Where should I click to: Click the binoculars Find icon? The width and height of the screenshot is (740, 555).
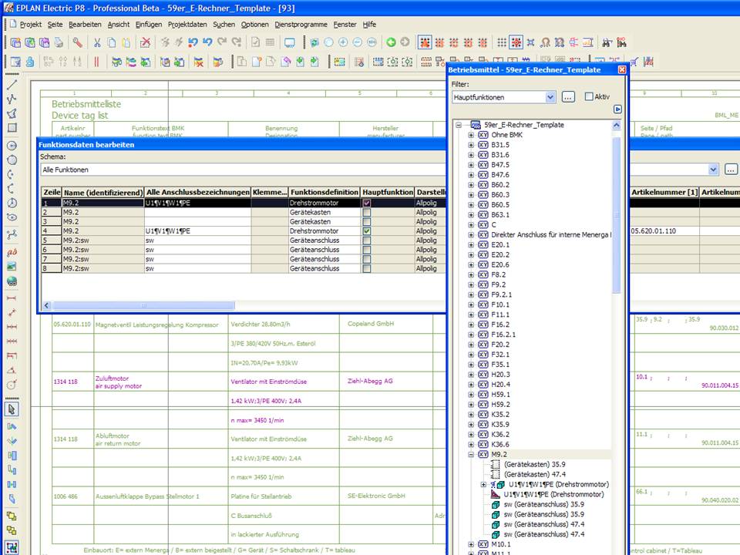(607, 42)
